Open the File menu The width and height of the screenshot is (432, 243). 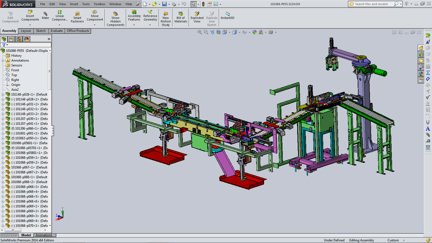pos(43,4)
